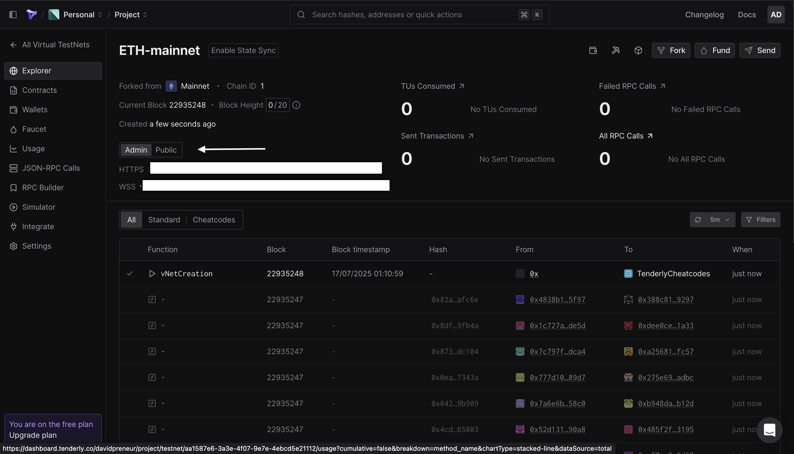Click the refresh icon next to 5m

click(x=698, y=220)
